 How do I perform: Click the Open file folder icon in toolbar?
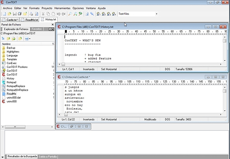[x=9, y=14]
